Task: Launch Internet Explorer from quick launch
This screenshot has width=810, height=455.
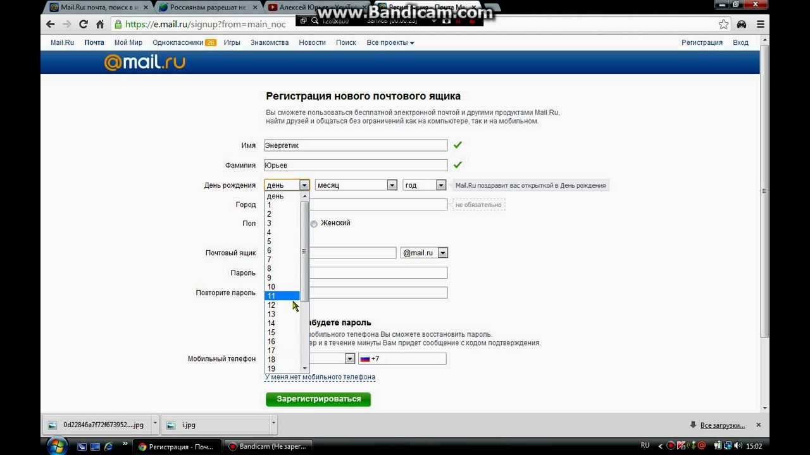Action: click(x=108, y=446)
